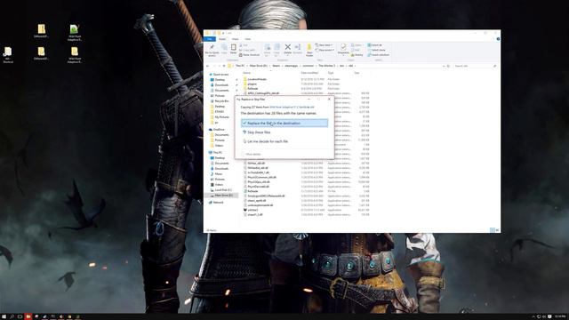The image size is (569, 320).
Task: Click the Rename ribbon icon
Action: [298, 49]
